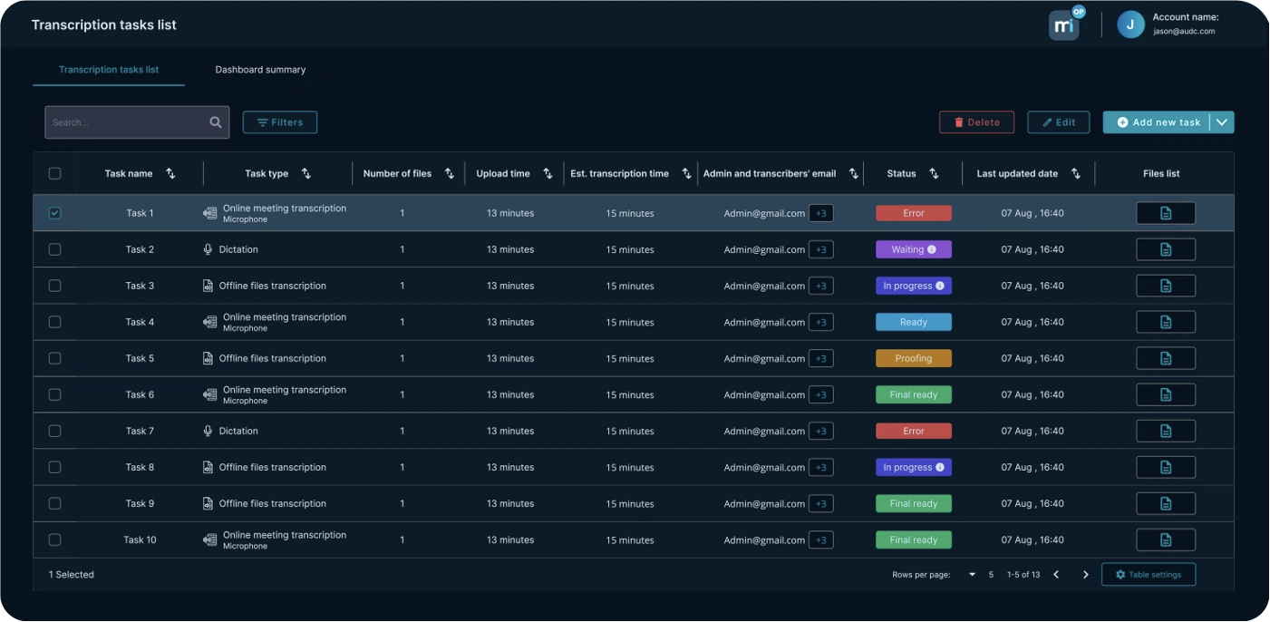Image resolution: width=1270 pixels, height=622 pixels.
Task: Select the Transcription tasks list tab
Action: 109,70
